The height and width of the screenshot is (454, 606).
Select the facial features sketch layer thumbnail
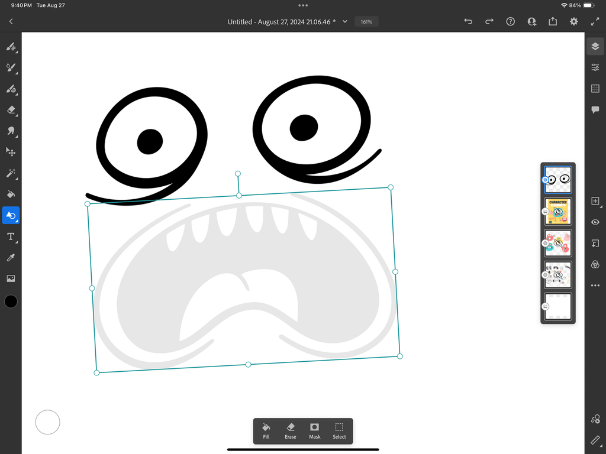pyautogui.click(x=557, y=274)
